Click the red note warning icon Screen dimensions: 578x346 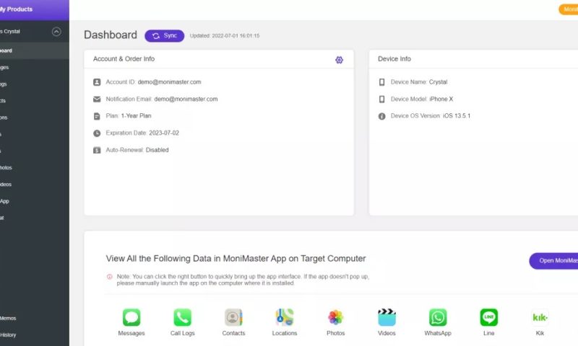[x=110, y=277]
